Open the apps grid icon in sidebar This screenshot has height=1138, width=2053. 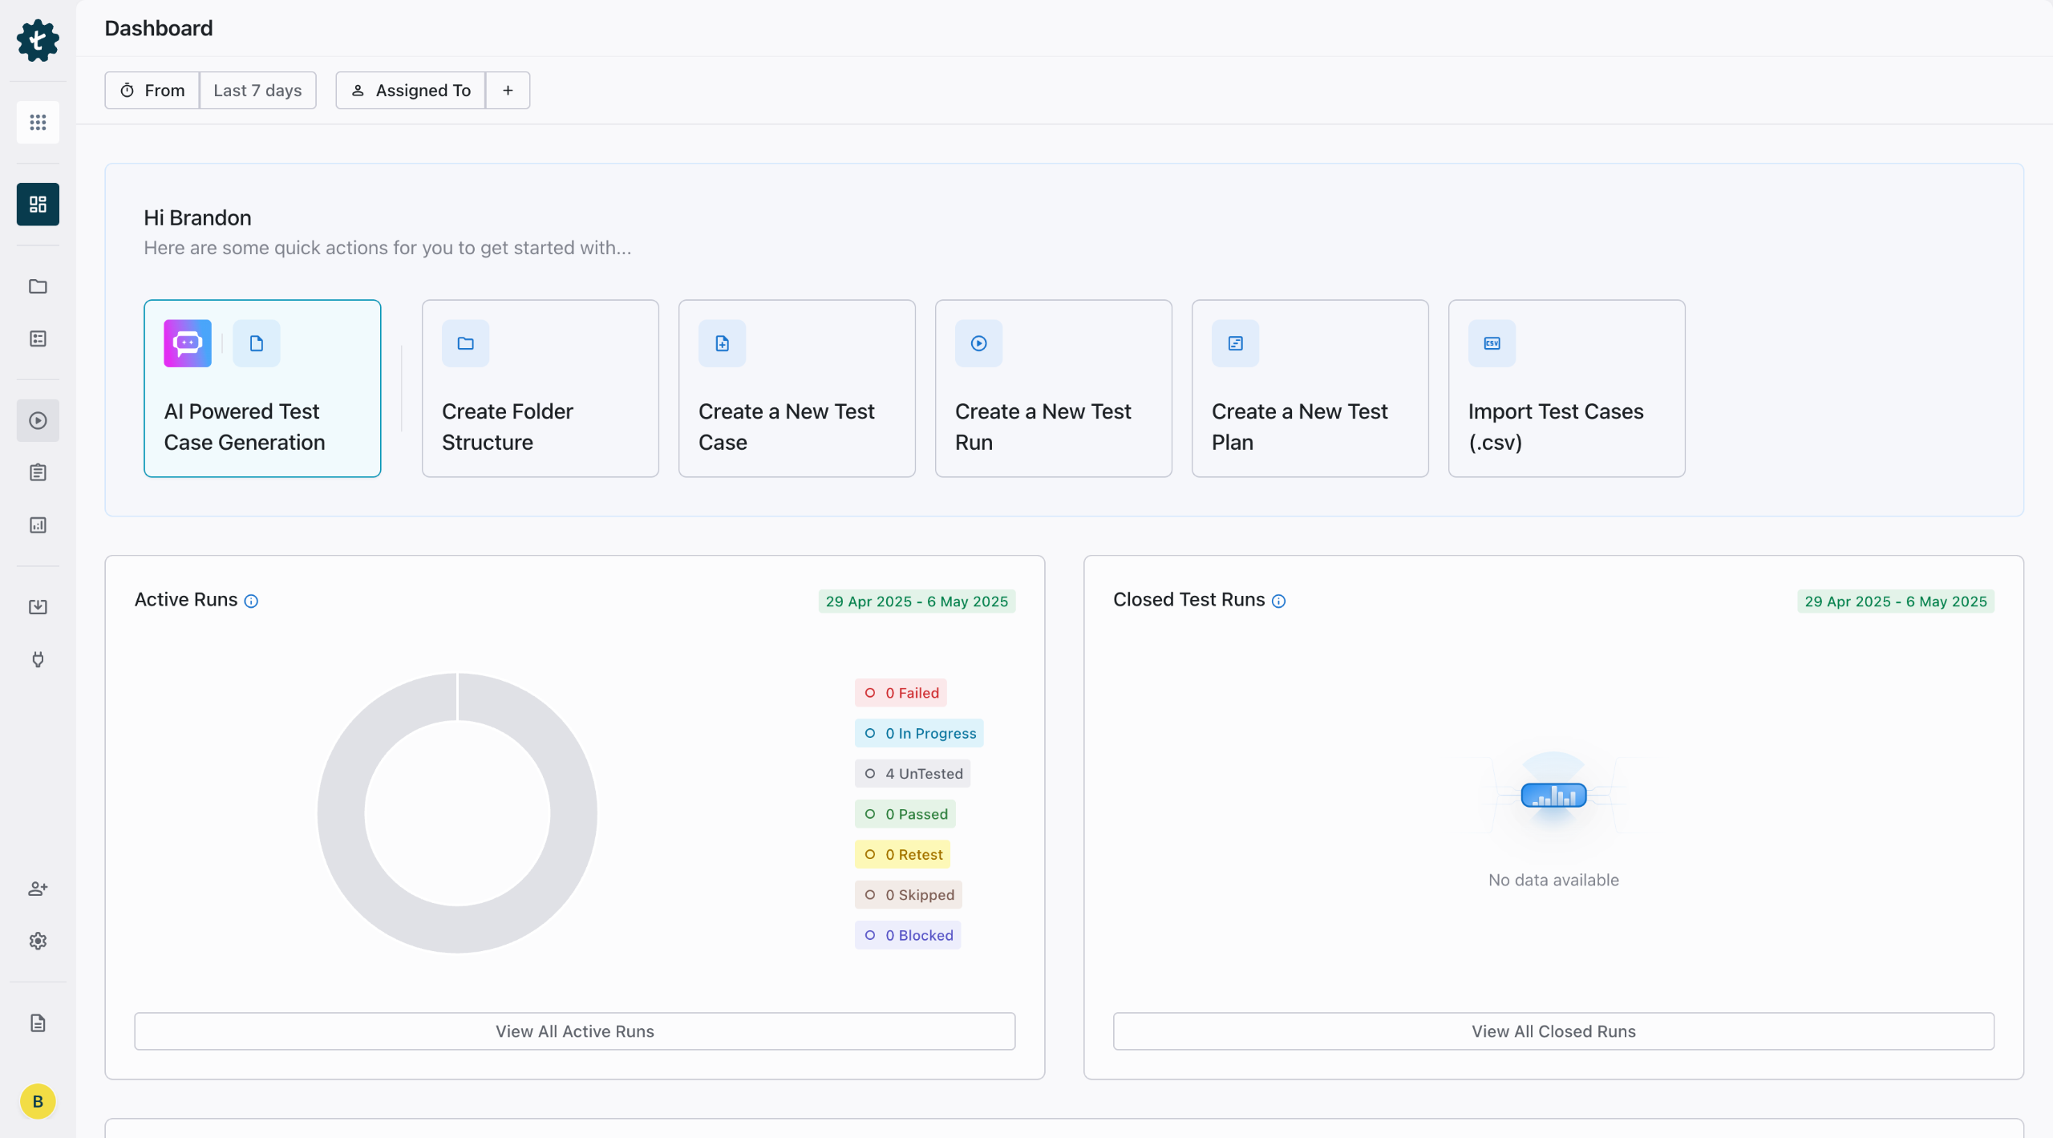tap(38, 122)
